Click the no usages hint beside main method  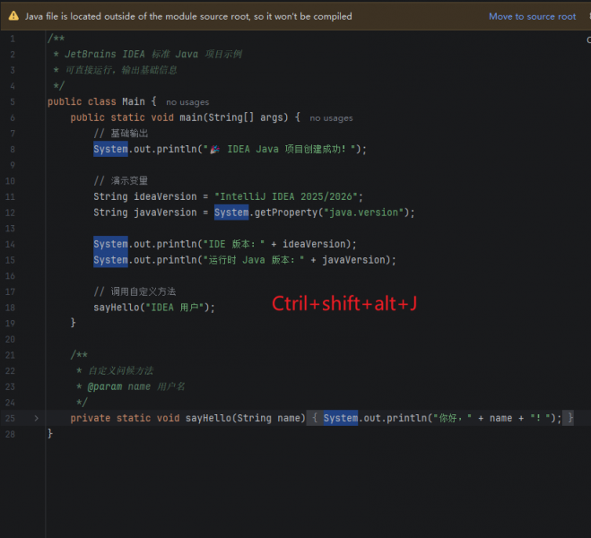(x=331, y=118)
